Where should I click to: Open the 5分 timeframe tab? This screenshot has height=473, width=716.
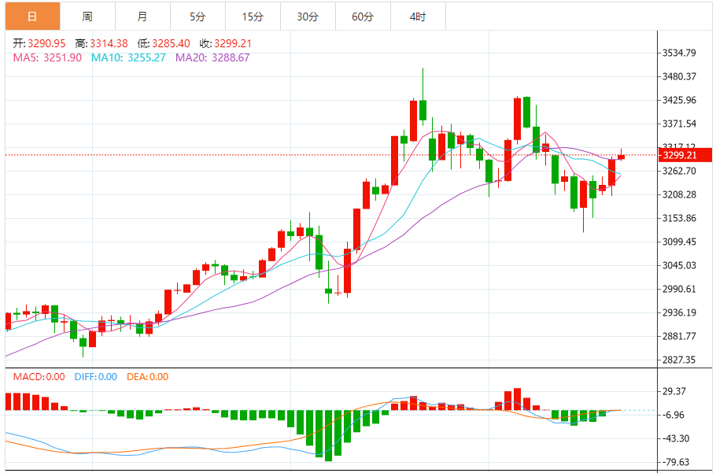tap(197, 17)
